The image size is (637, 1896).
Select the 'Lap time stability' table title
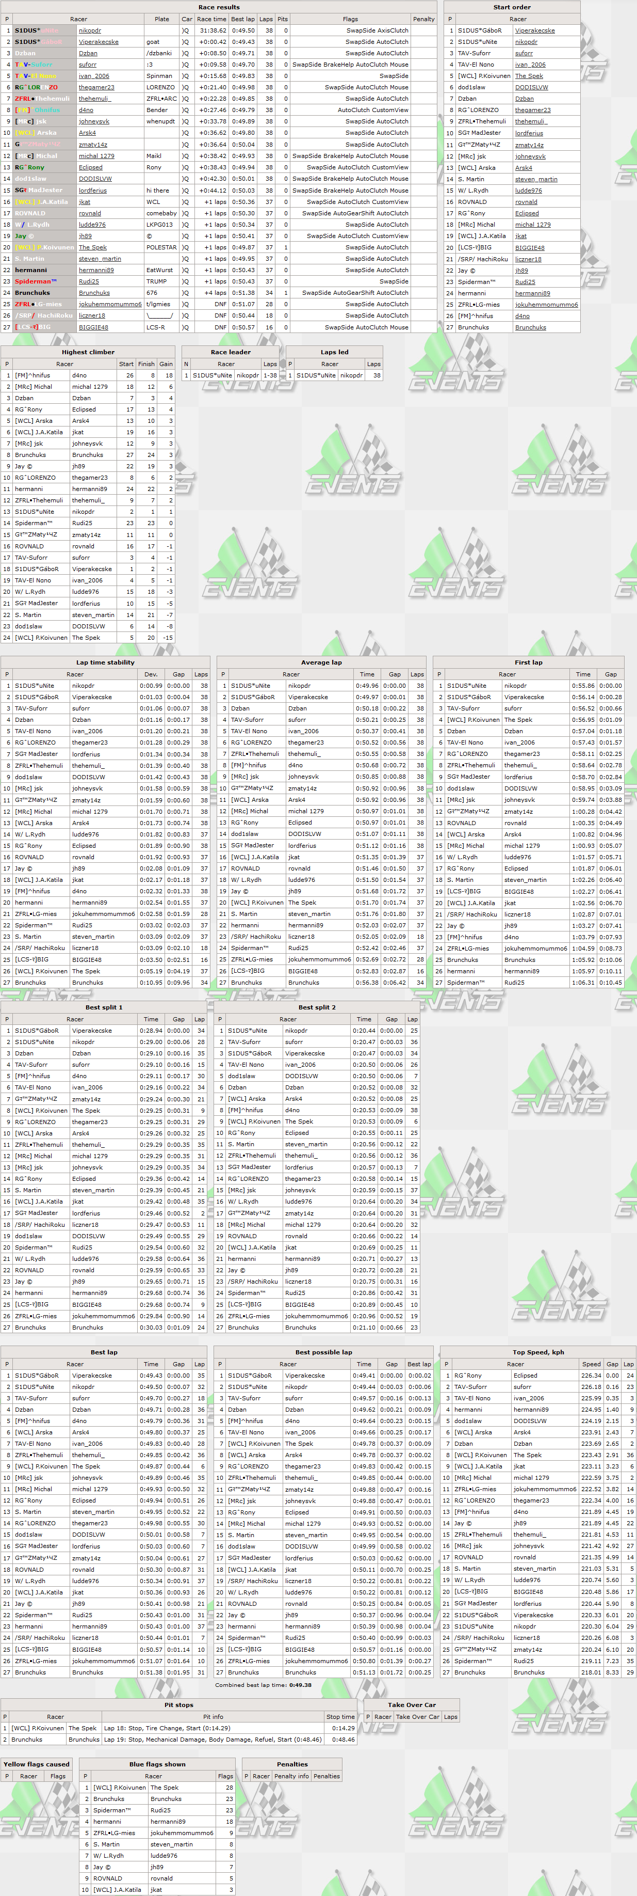click(105, 662)
